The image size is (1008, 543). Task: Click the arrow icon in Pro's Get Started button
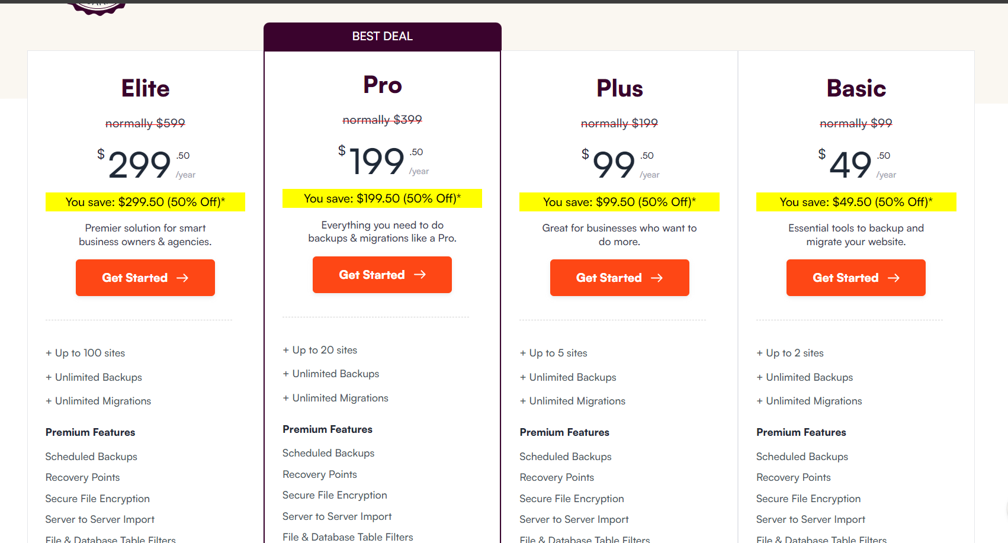[x=420, y=275]
